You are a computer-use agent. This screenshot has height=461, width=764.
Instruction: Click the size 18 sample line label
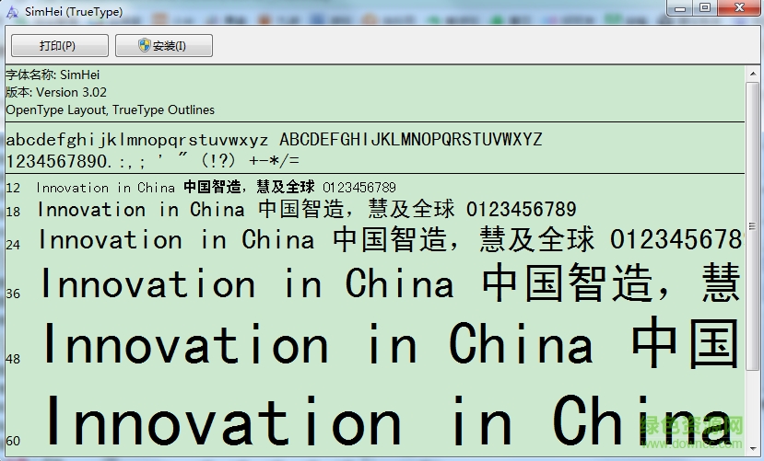point(13,212)
